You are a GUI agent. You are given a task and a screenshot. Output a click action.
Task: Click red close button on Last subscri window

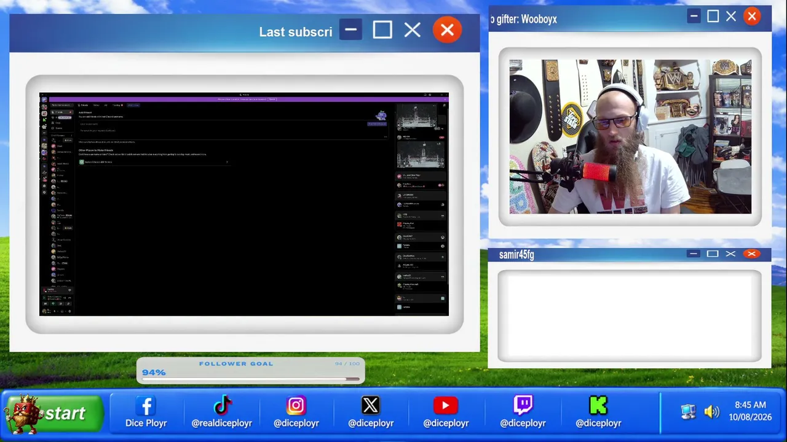pyautogui.click(x=447, y=29)
